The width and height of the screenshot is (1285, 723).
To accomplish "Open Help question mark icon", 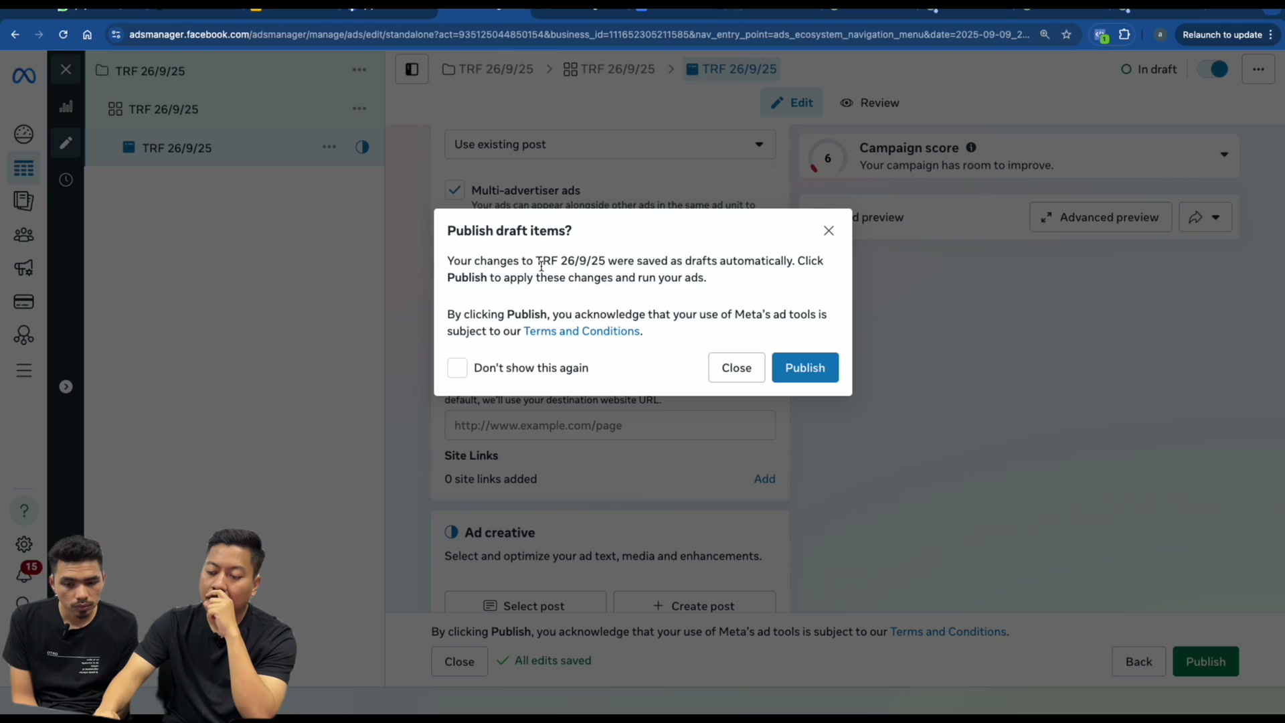I will [x=24, y=511].
